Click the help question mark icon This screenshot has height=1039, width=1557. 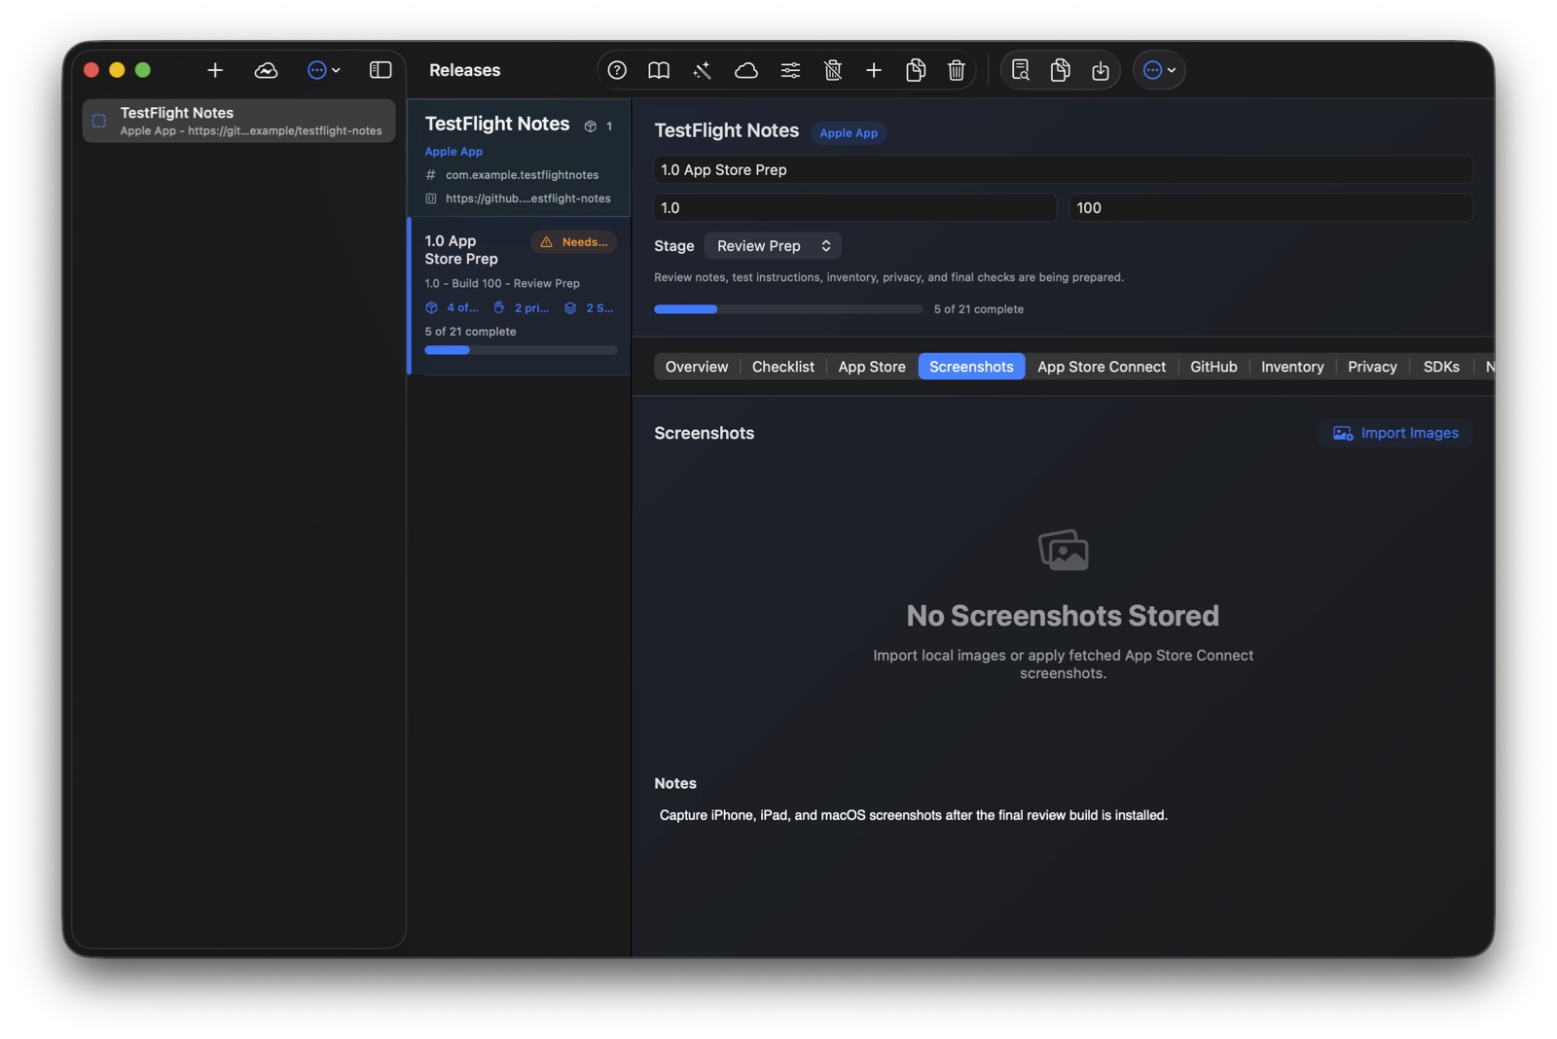click(x=617, y=70)
